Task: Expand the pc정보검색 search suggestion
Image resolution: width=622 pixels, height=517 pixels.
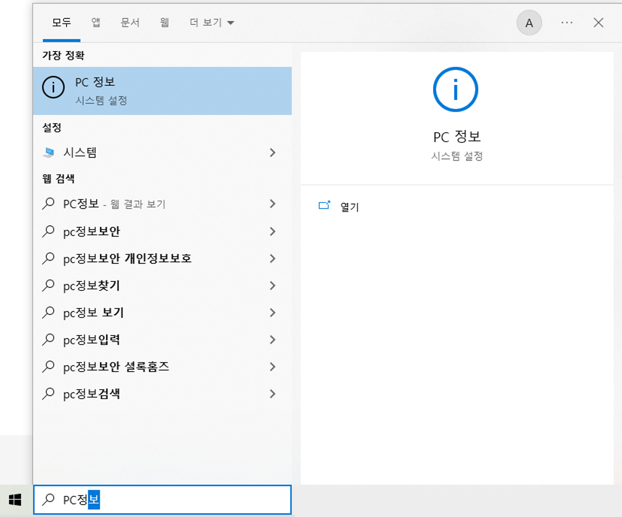Action: tap(273, 393)
